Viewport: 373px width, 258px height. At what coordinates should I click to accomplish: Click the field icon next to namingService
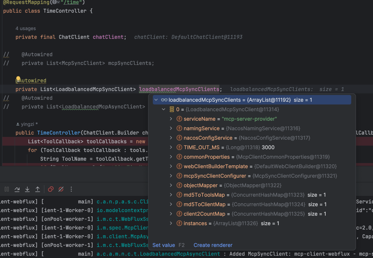tap(179, 128)
